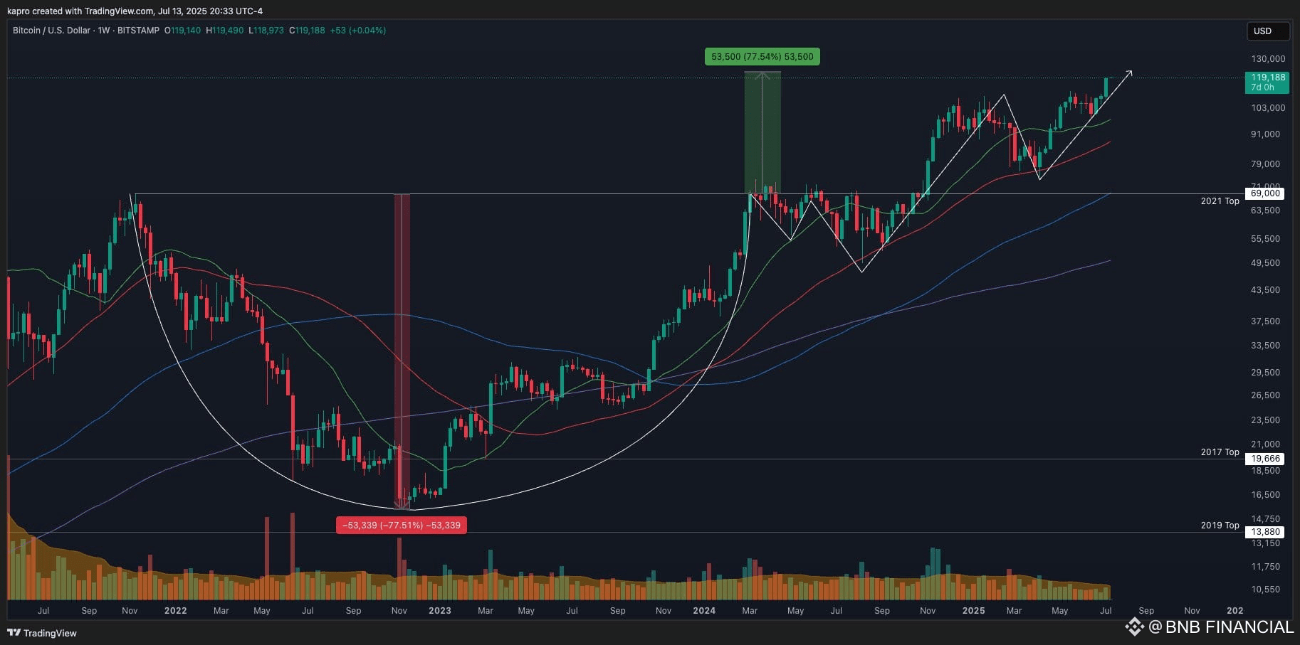The height and width of the screenshot is (645, 1300).
Task: Click the 2024 year label on time axis
Action: pyautogui.click(x=704, y=611)
